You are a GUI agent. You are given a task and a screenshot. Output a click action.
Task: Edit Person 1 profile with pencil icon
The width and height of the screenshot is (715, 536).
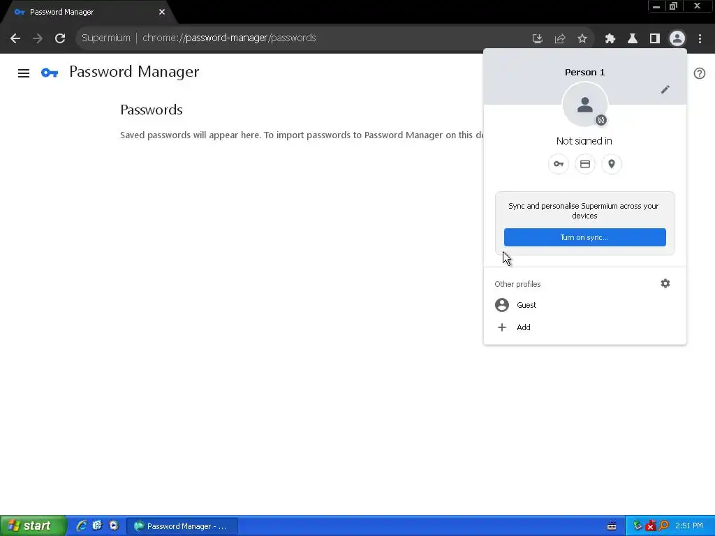pos(665,89)
